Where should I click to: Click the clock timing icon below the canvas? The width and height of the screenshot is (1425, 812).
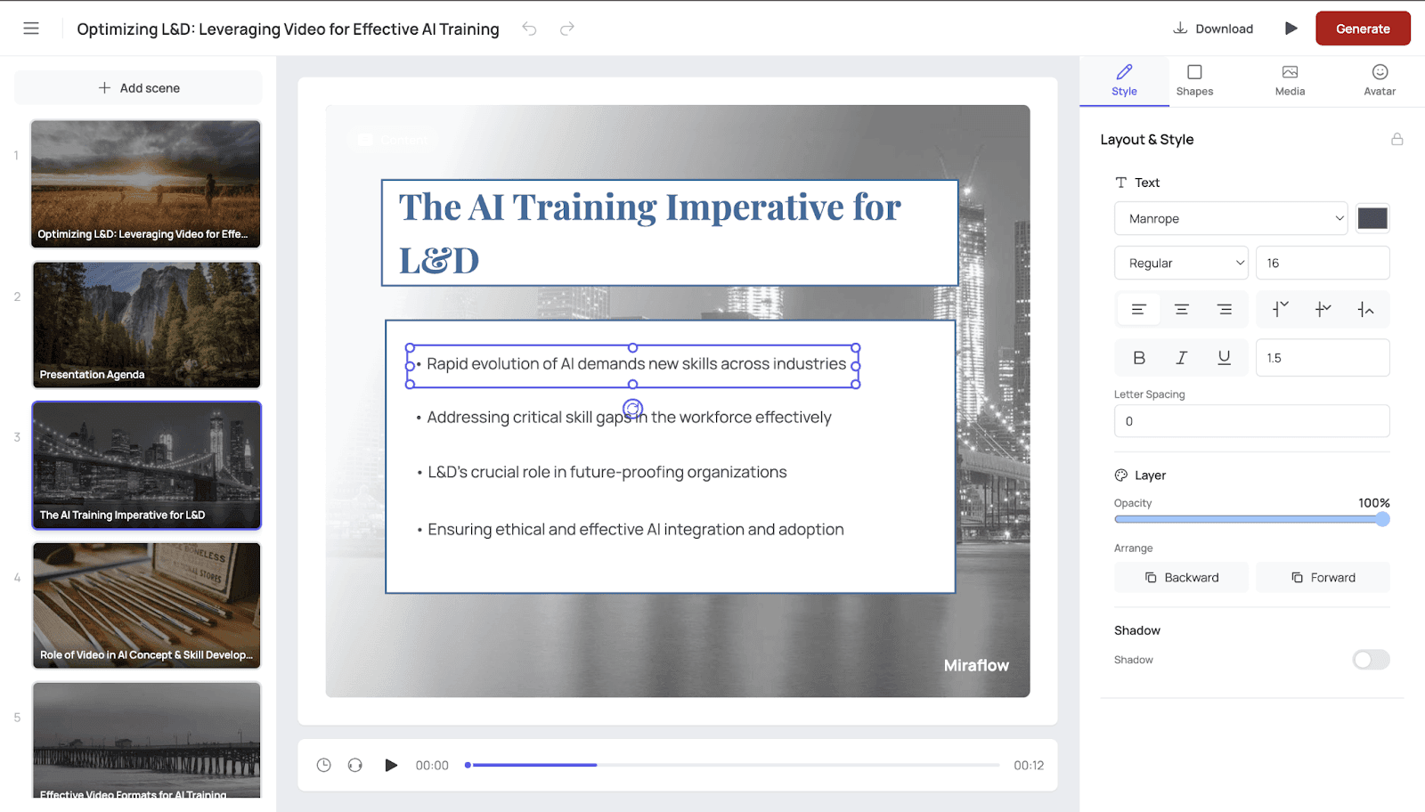(x=323, y=765)
